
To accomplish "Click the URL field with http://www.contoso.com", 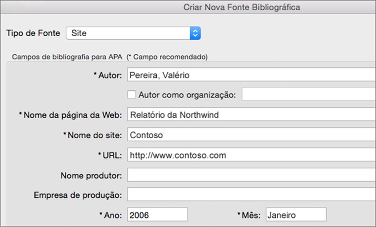I will (251, 155).
